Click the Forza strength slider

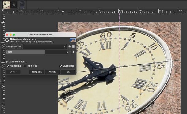pyautogui.click(x=37, y=52)
